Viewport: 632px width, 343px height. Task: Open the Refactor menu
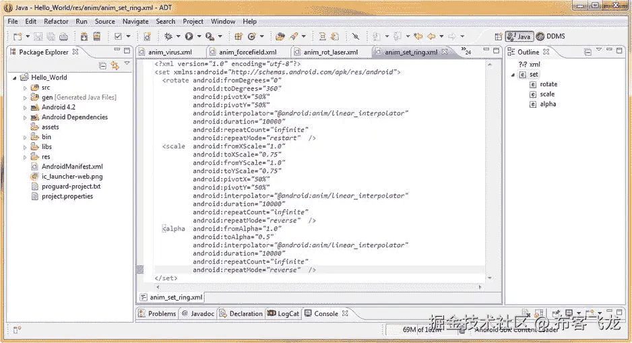click(x=56, y=22)
